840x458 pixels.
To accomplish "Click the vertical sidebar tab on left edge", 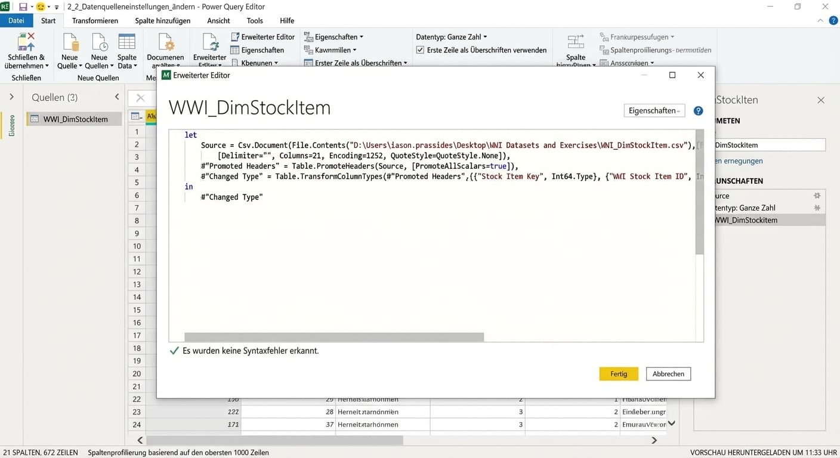I will click(11, 125).
